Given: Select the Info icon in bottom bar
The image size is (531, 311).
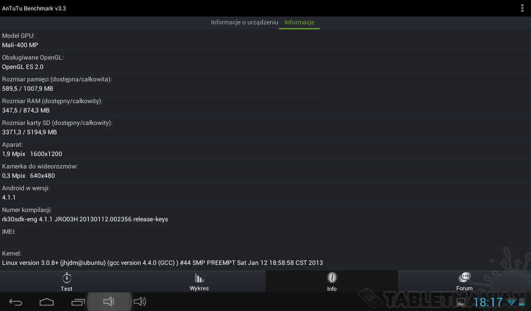Looking at the screenshot, I should tap(332, 278).
